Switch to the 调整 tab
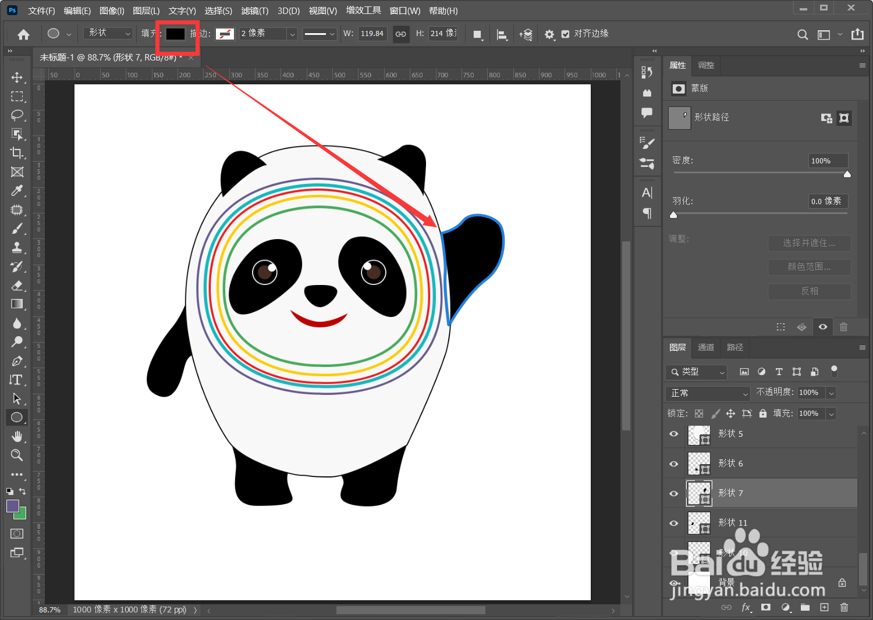873x620 pixels. click(706, 65)
